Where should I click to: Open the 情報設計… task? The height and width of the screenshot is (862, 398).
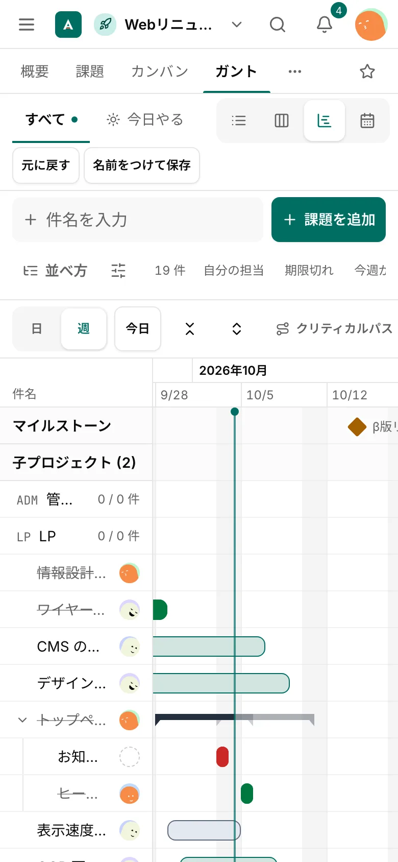click(x=71, y=573)
